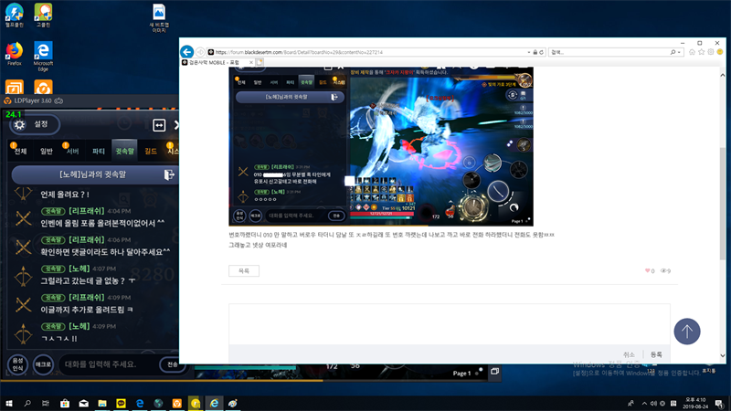Click the comment text area

tap(449, 324)
